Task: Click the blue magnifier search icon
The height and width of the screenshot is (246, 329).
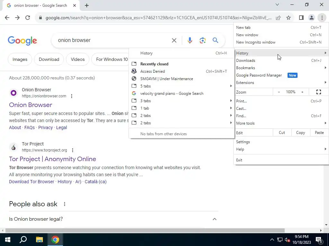Action: click(215, 40)
